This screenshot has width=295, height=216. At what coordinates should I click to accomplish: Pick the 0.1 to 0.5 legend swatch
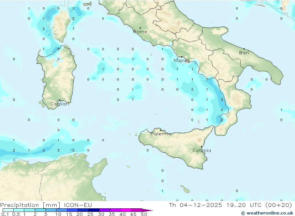pyautogui.click(x=8, y=210)
